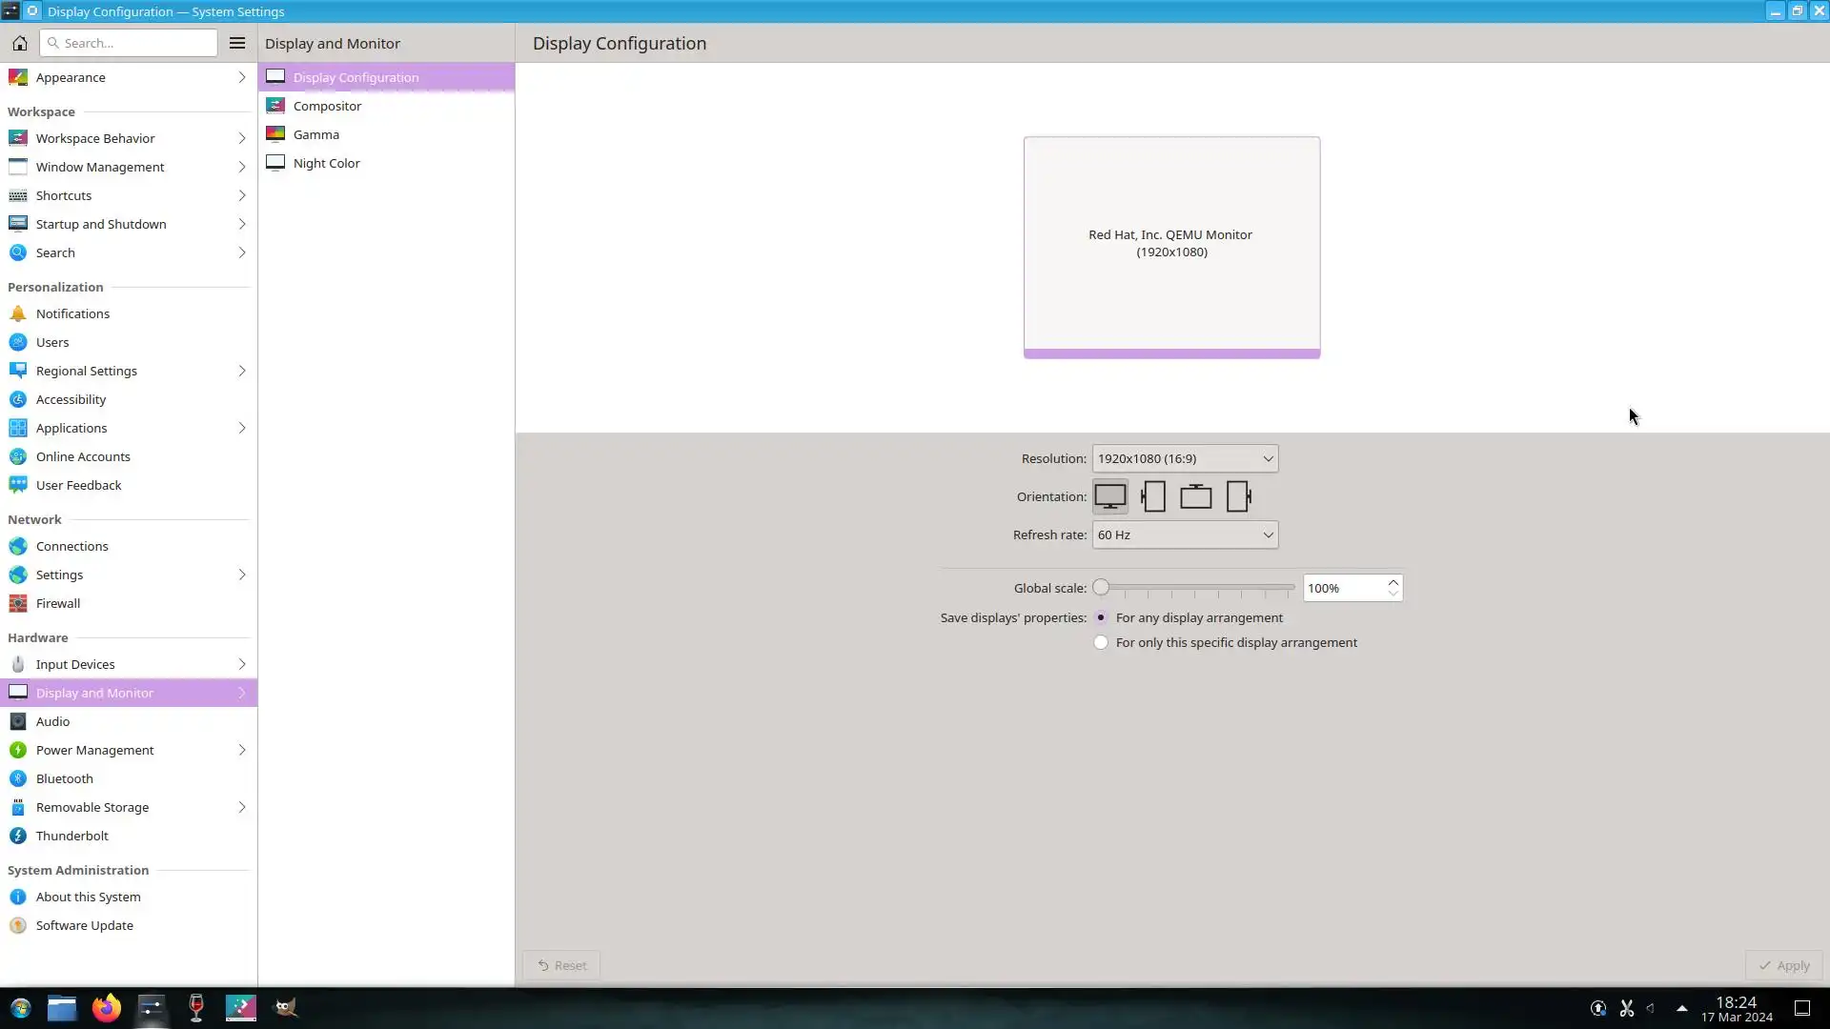The height and width of the screenshot is (1029, 1830).
Task: Select 'For any display arrangement' radio button
Action: pos(1101,617)
